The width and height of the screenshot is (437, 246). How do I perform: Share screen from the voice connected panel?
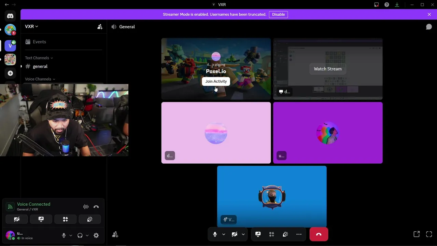tap(41, 219)
